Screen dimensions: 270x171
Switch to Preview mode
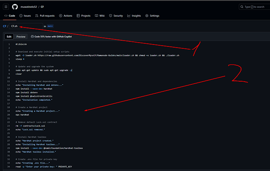(x=21, y=37)
